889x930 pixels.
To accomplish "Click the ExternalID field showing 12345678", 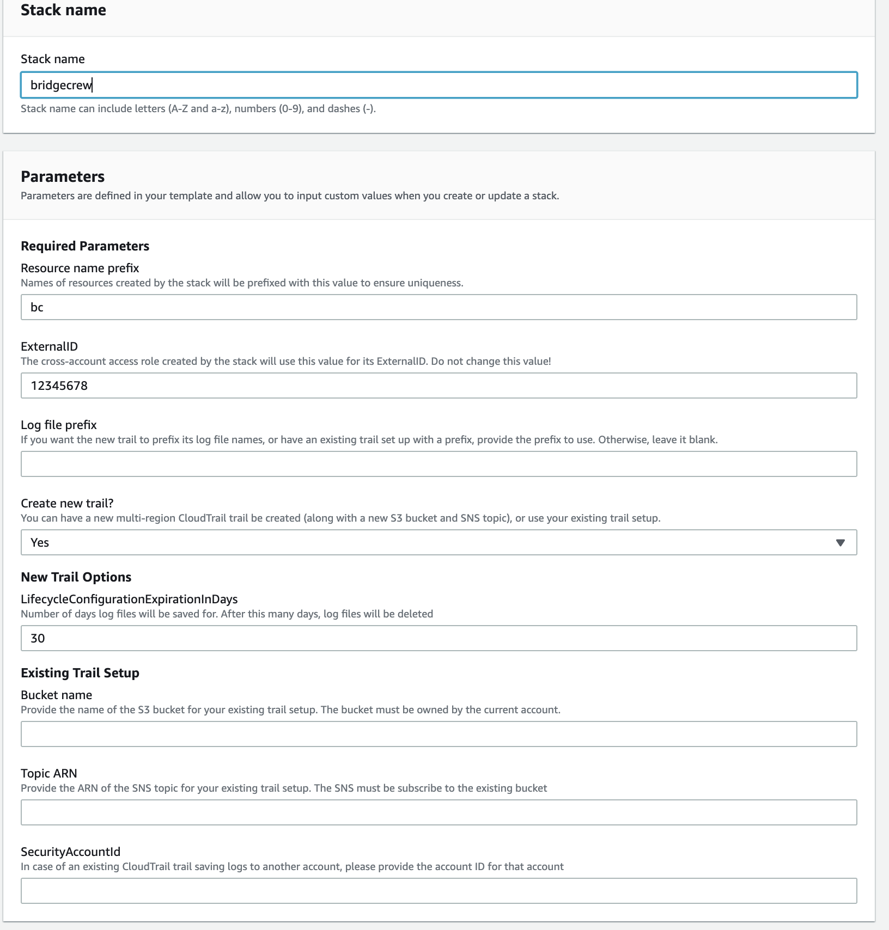I will (x=439, y=386).
